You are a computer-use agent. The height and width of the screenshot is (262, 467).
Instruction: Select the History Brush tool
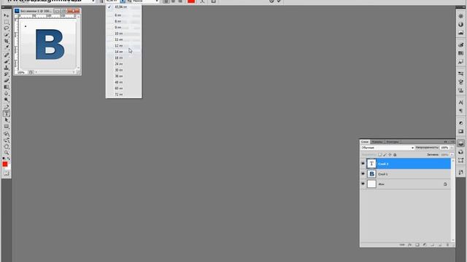pyautogui.click(x=7, y=74)
